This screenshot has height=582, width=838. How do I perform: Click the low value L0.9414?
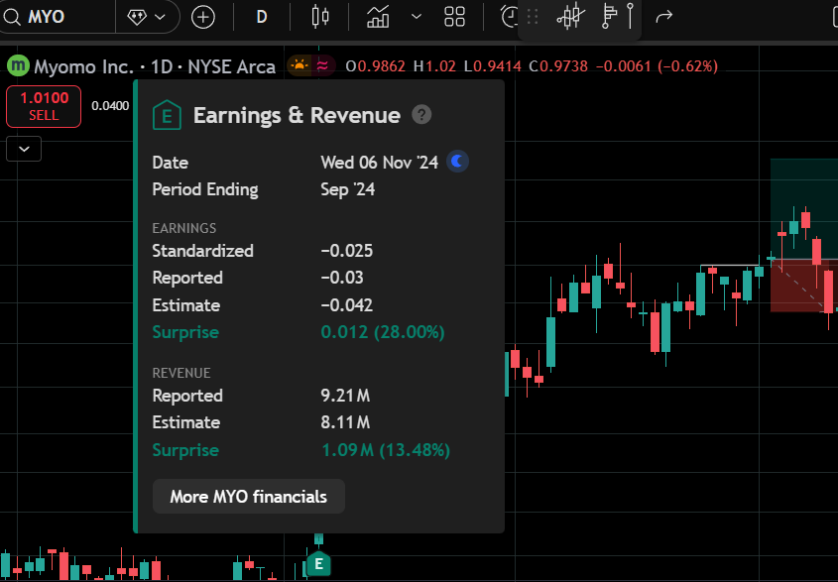[x=492, y=66]
